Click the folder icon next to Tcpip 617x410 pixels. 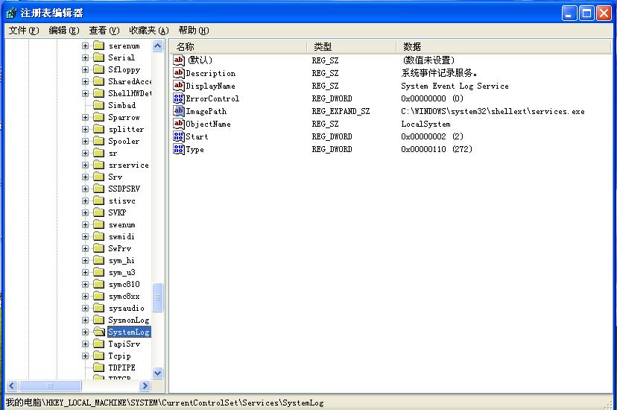(99, 356)
